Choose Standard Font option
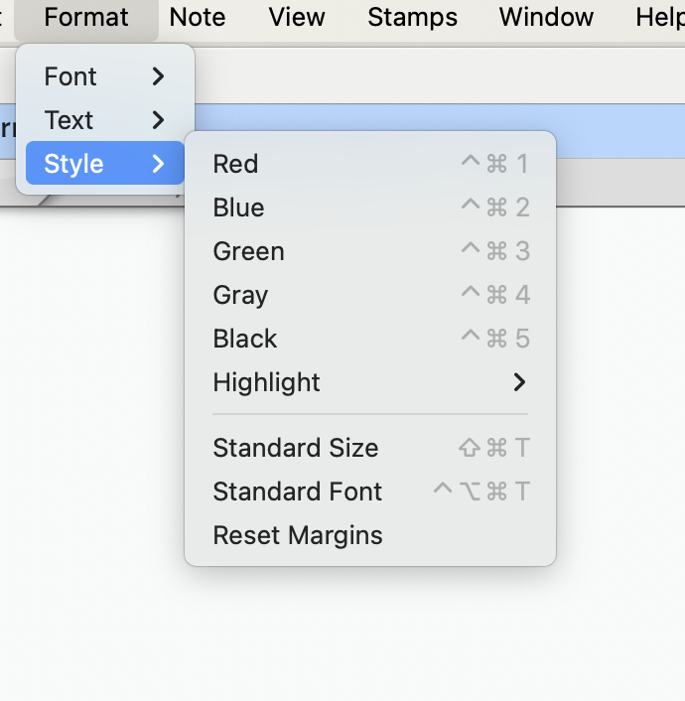Screen dimensions: 685x701 click(x=297, y=491)
